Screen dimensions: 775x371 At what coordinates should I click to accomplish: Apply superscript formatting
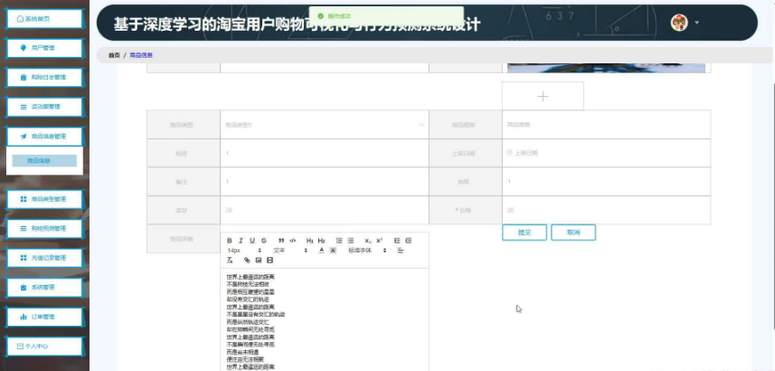pos(379,241)
